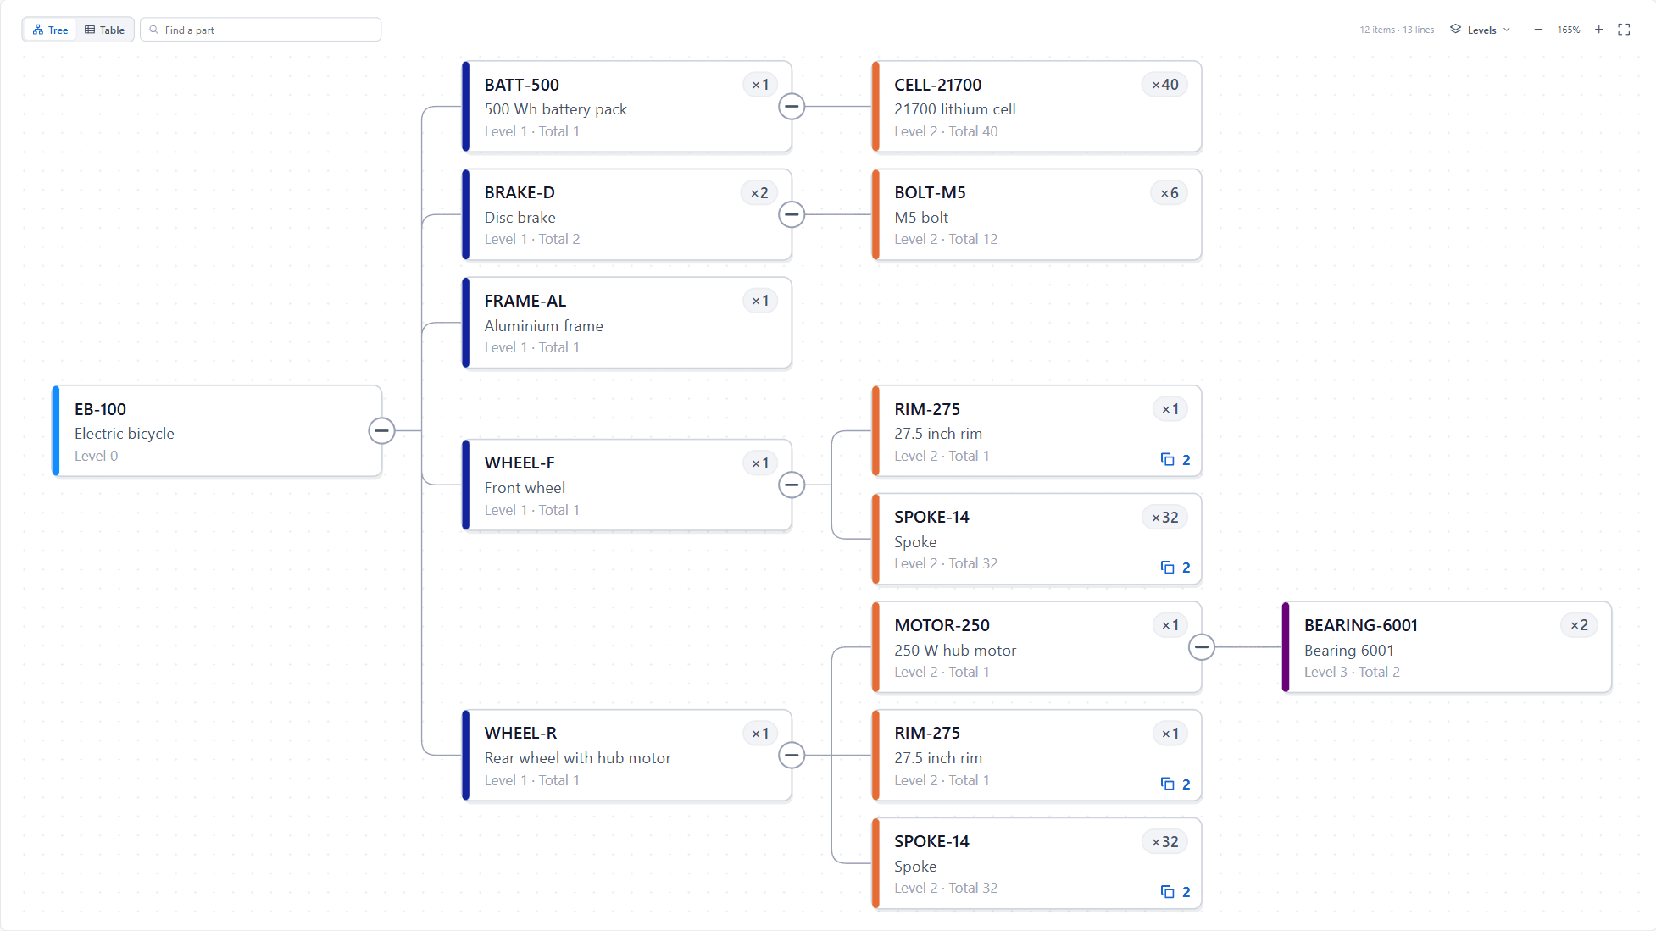Click the search magnifier icon

(154, 30)
